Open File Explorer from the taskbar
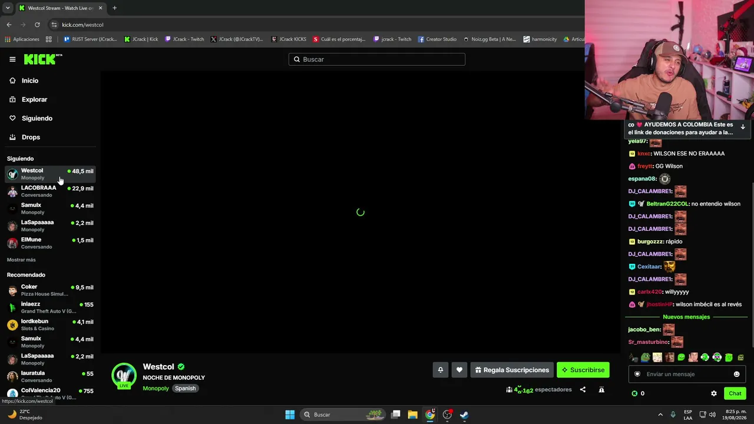The height and width of the screenshot is (424, 754). point(413,415)
